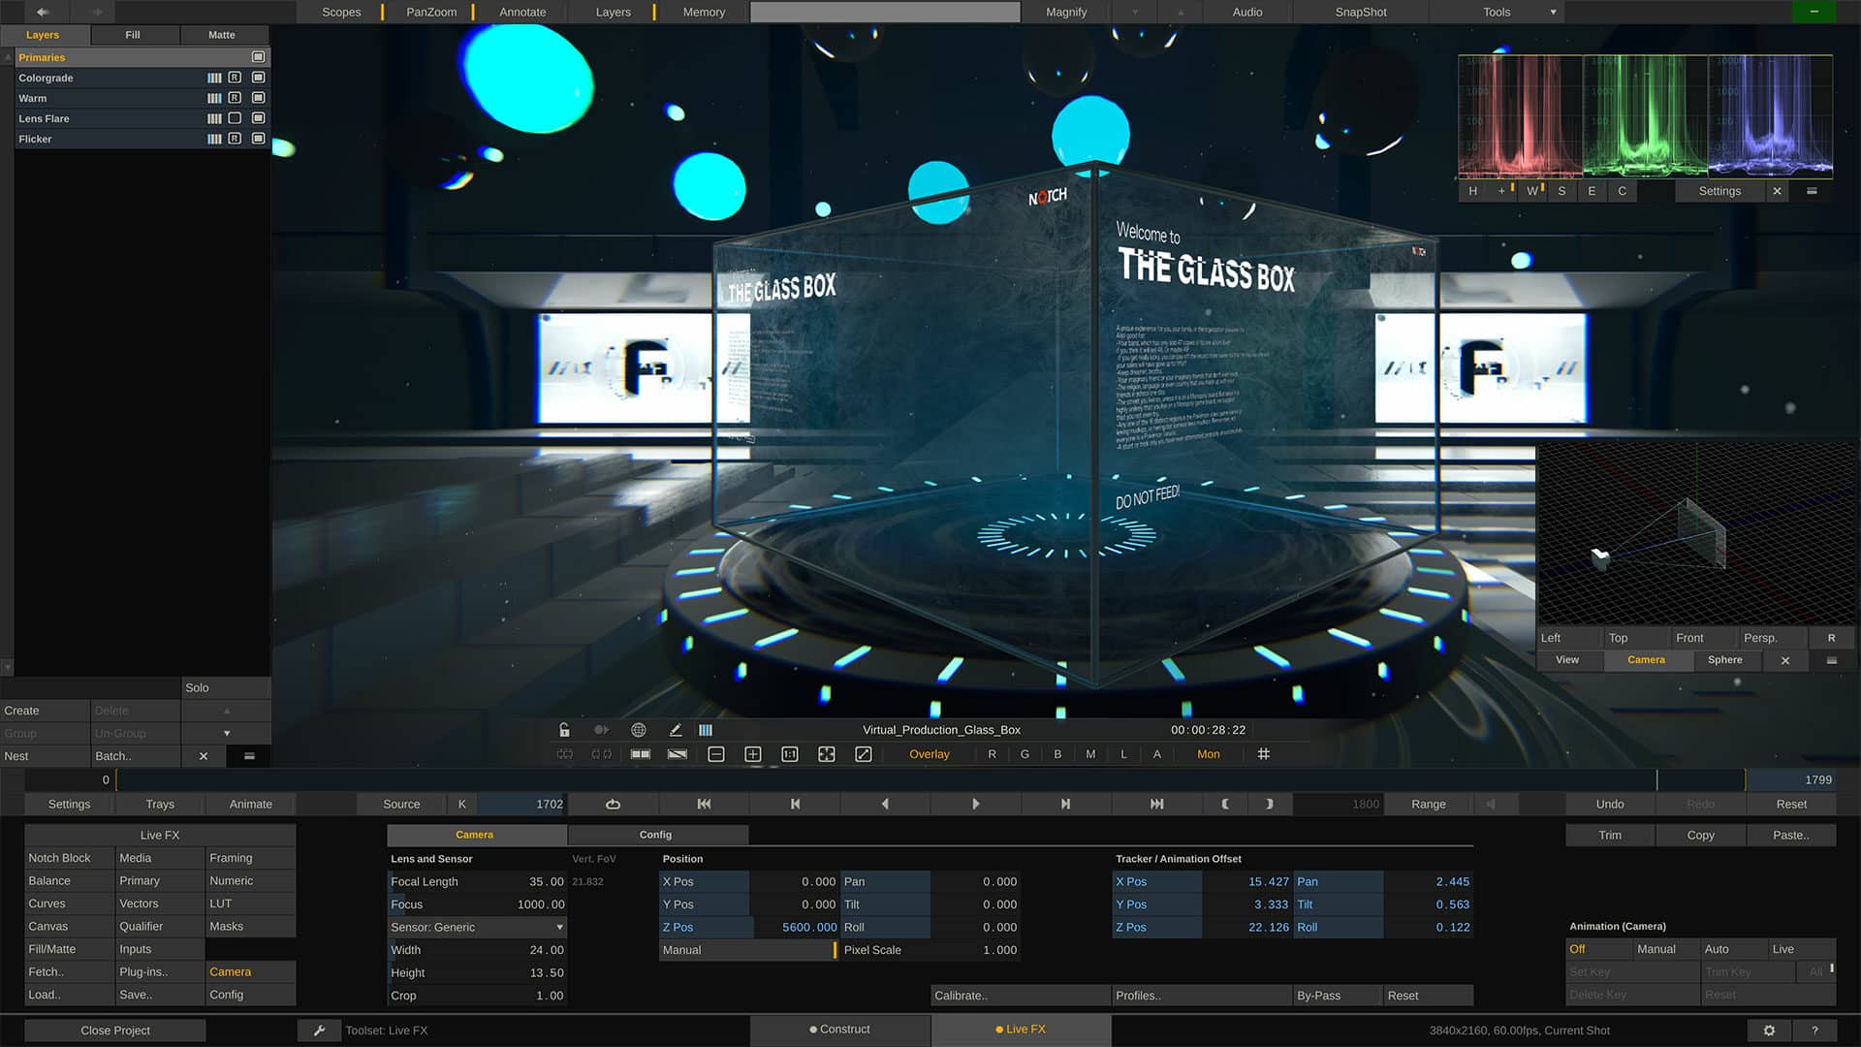1861x1047 pixels.
Task: Set camera animation to Auto
Action: pyautogui.click(x=1718, y=948)
